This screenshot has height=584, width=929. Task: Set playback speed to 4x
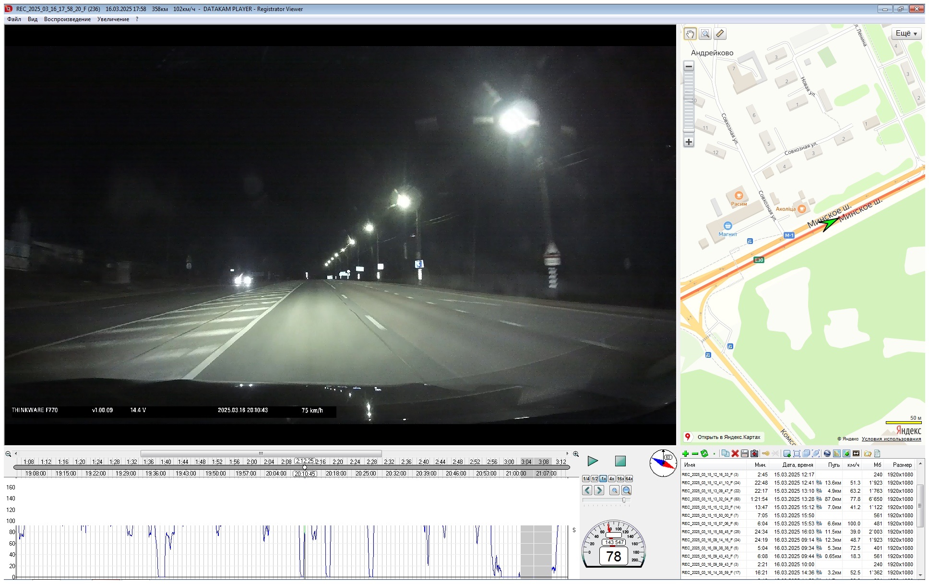612,479
